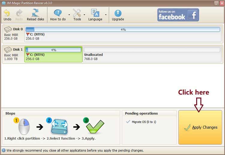Click the Upgrade arrow icon
The width and height of the screenshot is (225, 155).
point(118,13)
